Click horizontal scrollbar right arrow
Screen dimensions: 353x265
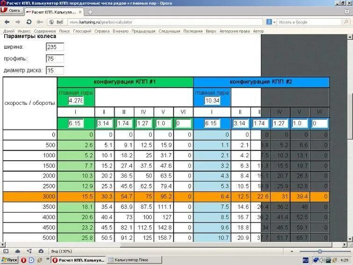tap(345, 244)
